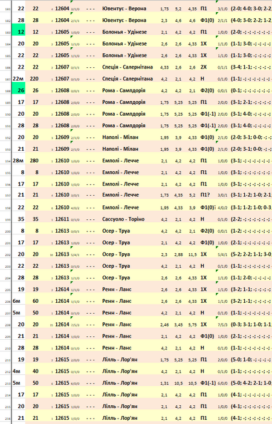Select Ф2(0) in the Рома - Сампдорія row
The width and height of the screenshot is (272, 424).
click(x=207, y=90)
